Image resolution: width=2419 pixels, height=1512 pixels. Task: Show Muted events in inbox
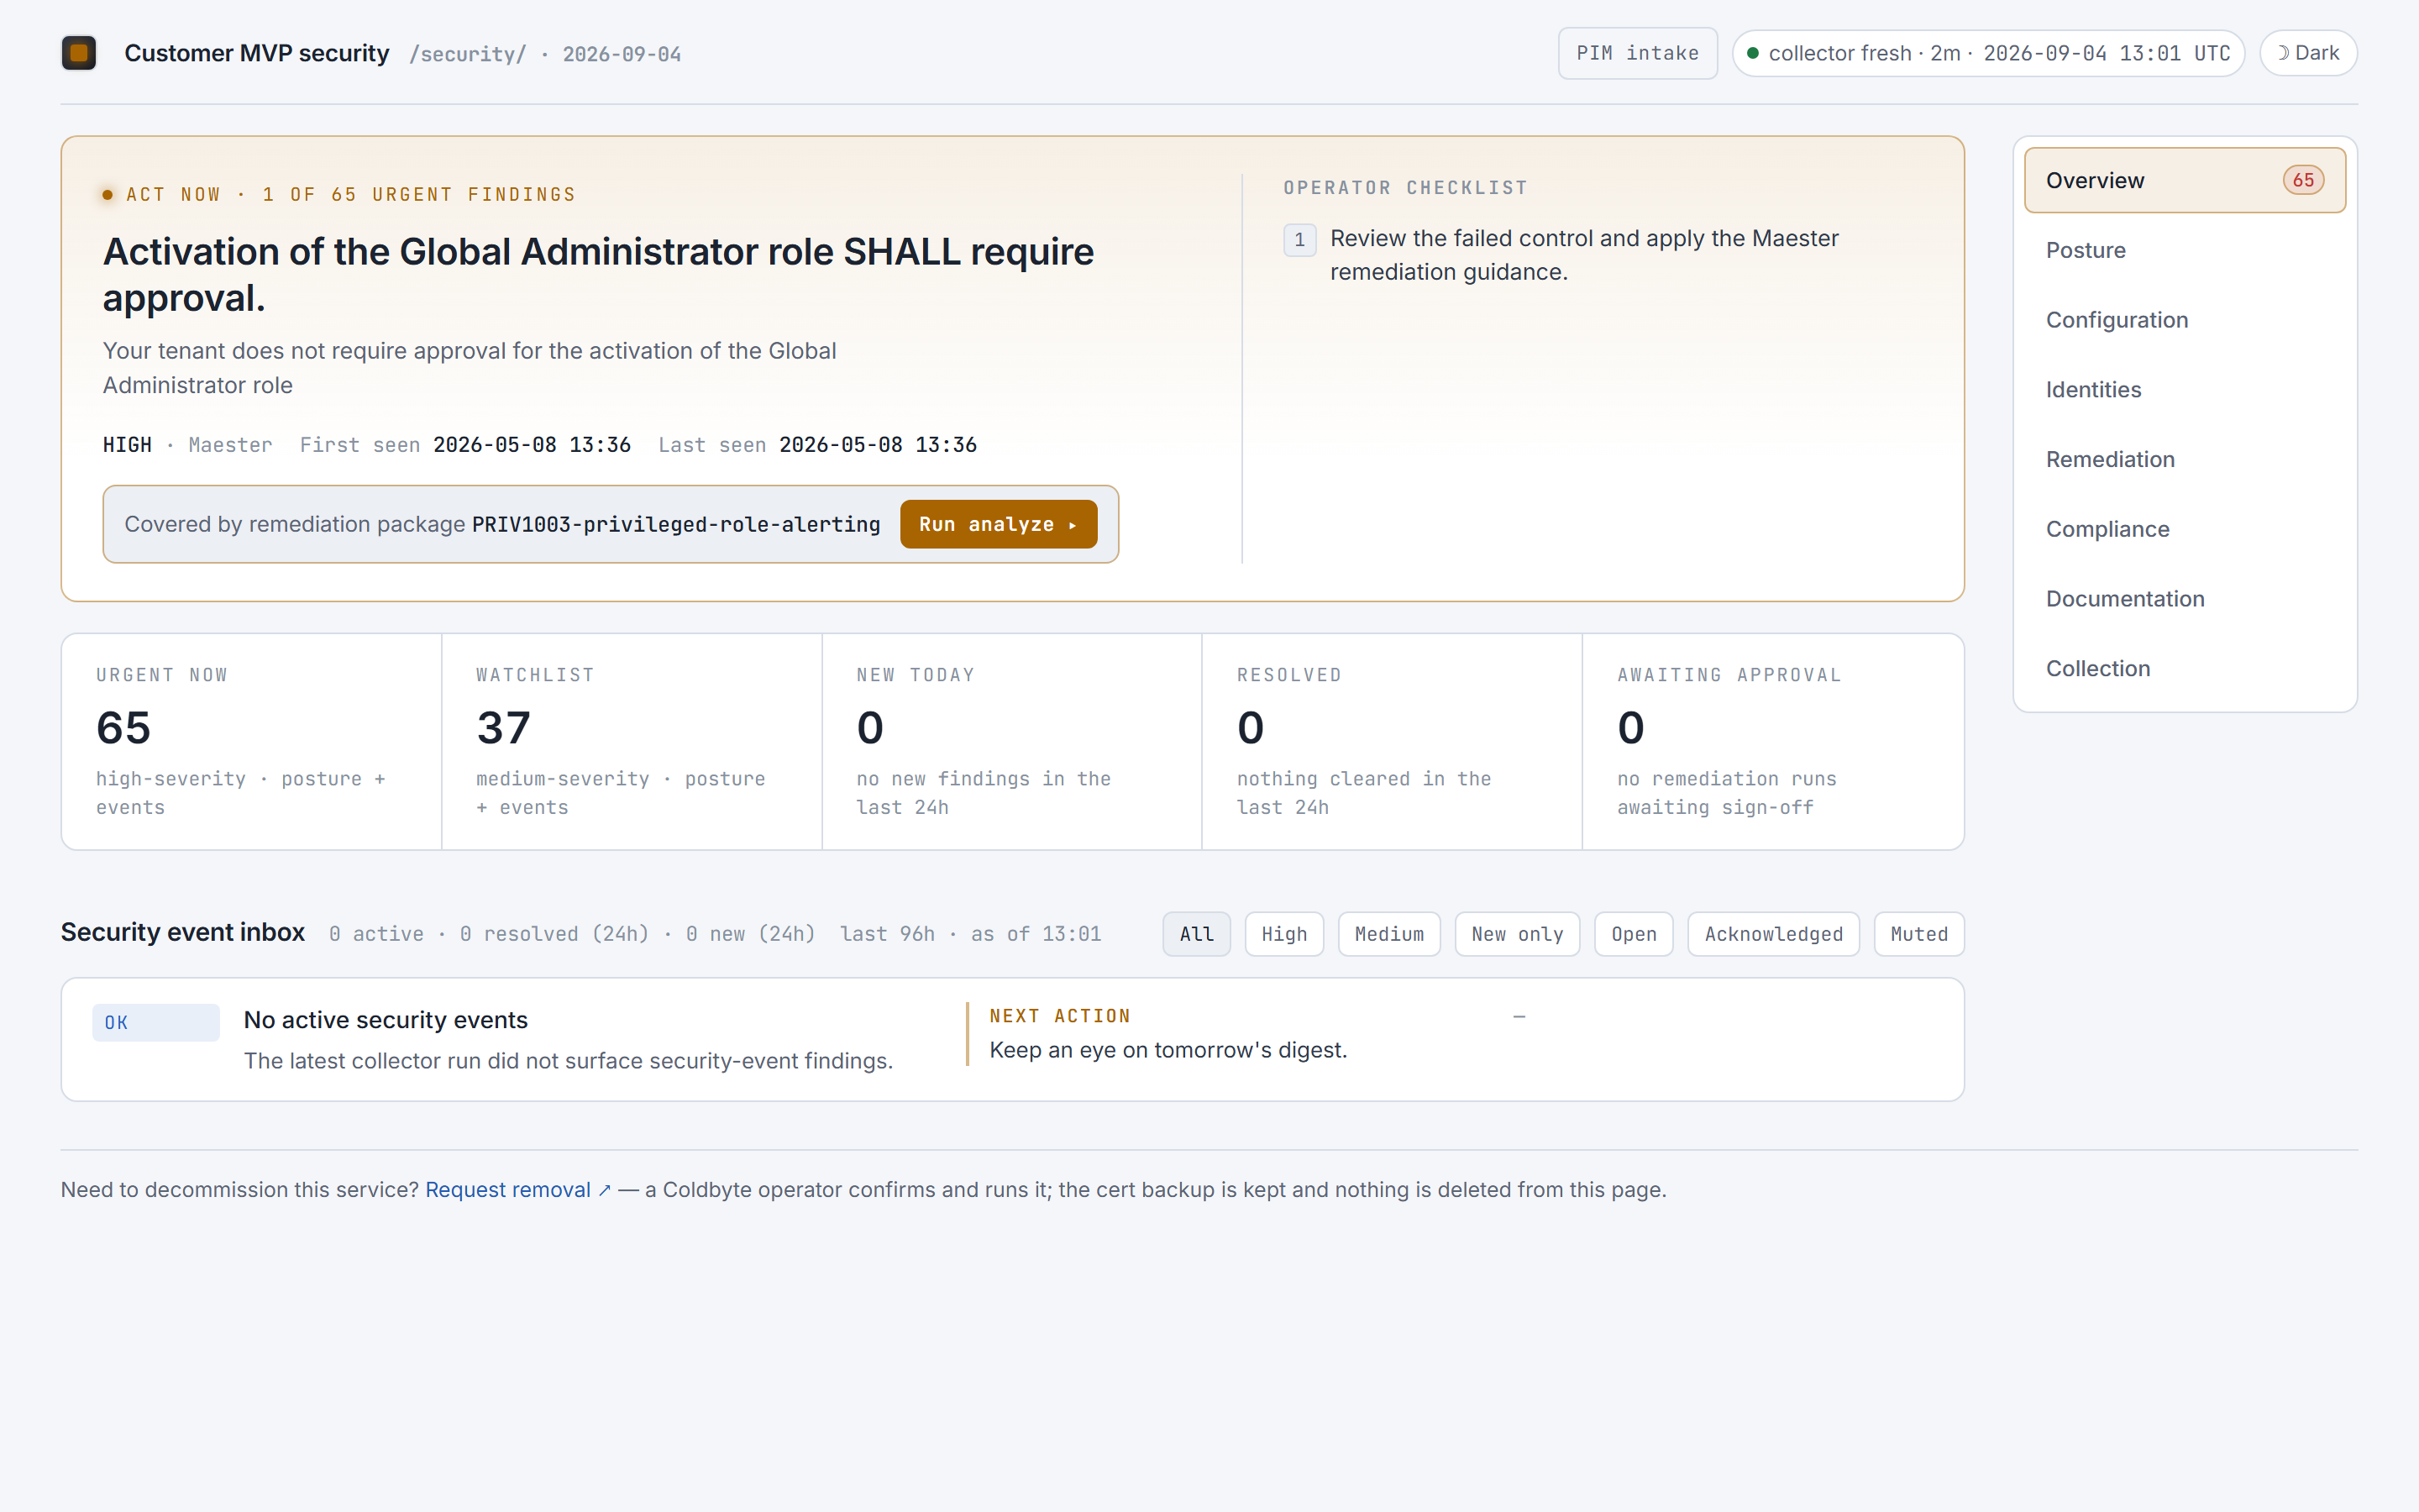click(1919, 934)
